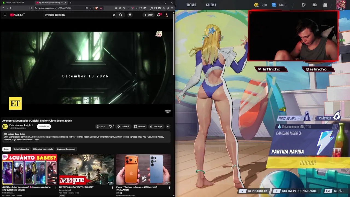The width and height of the screenshot is (350, 197).
Task: Go back in the browser
Action: [x=3, y=8]
